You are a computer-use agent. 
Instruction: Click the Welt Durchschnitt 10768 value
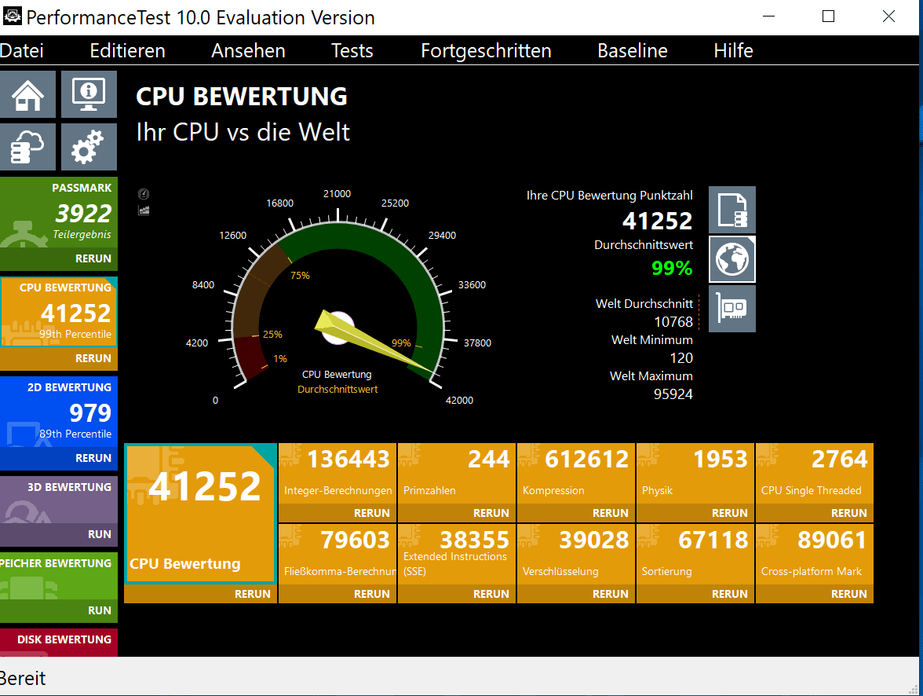(x=673, y=322)
